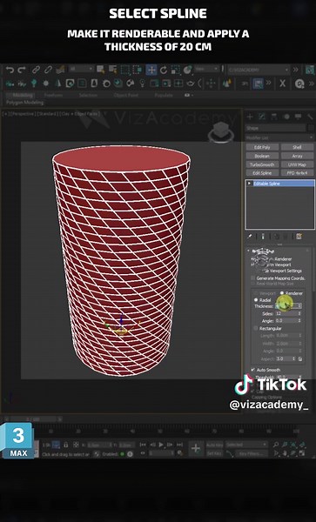Screen dimensions: 316x522
Task: Open the Freeform ribbon tab
Action: (53, 95)
